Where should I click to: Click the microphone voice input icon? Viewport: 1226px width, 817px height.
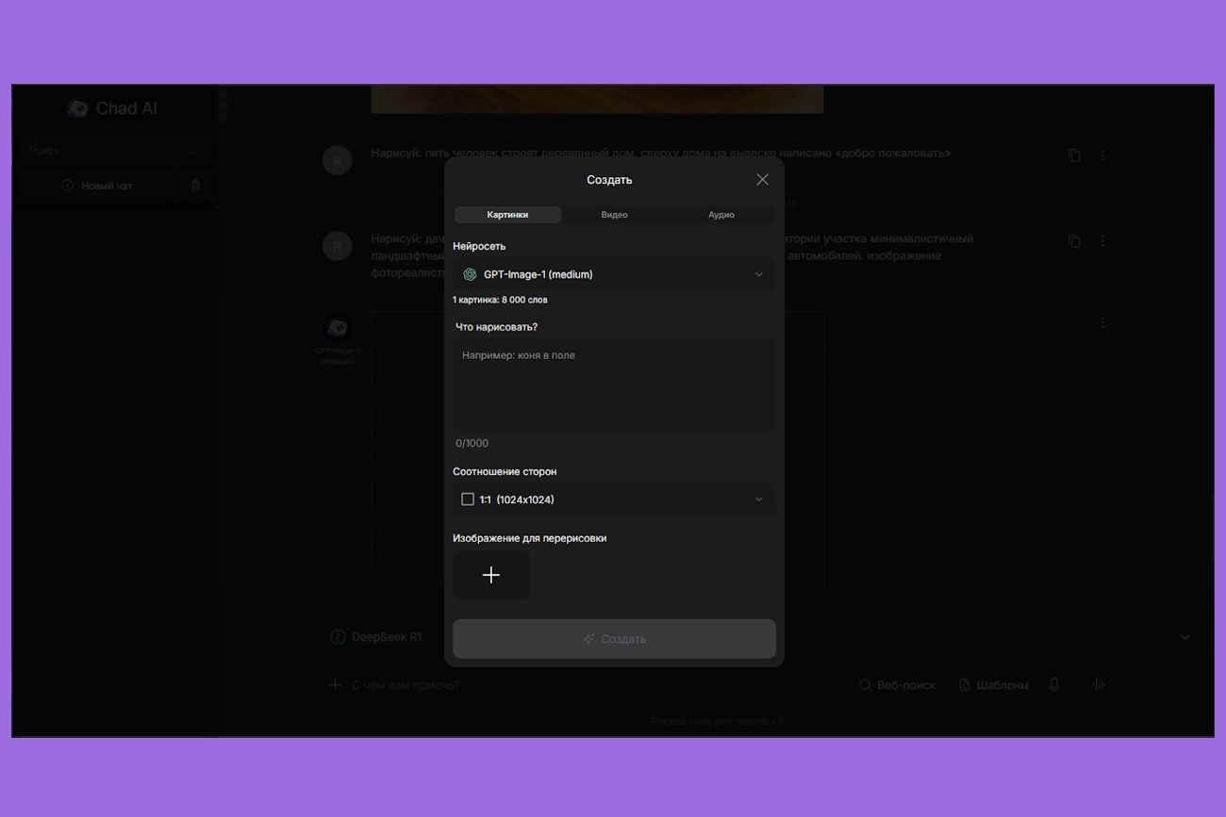pyautogui.click(x=1054, y=685)
